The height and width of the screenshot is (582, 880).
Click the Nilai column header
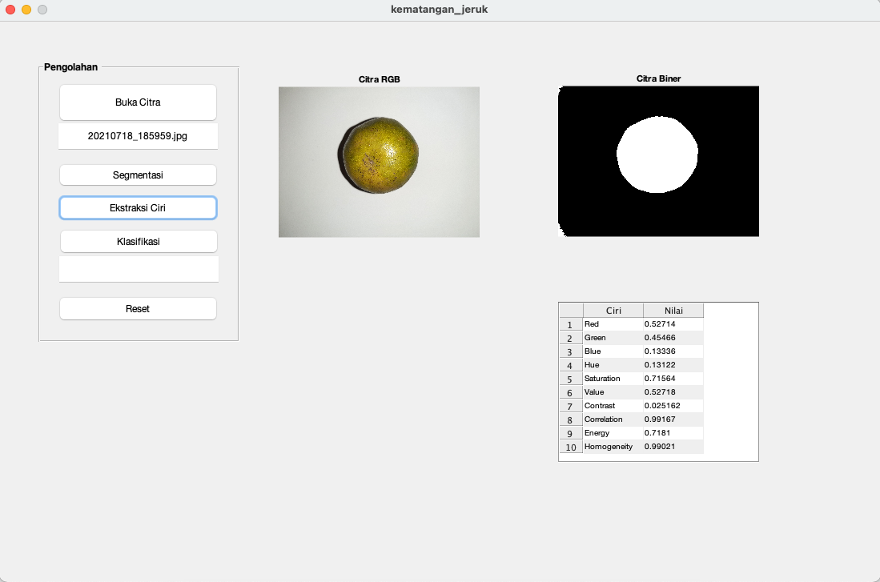tap(673, 311)
